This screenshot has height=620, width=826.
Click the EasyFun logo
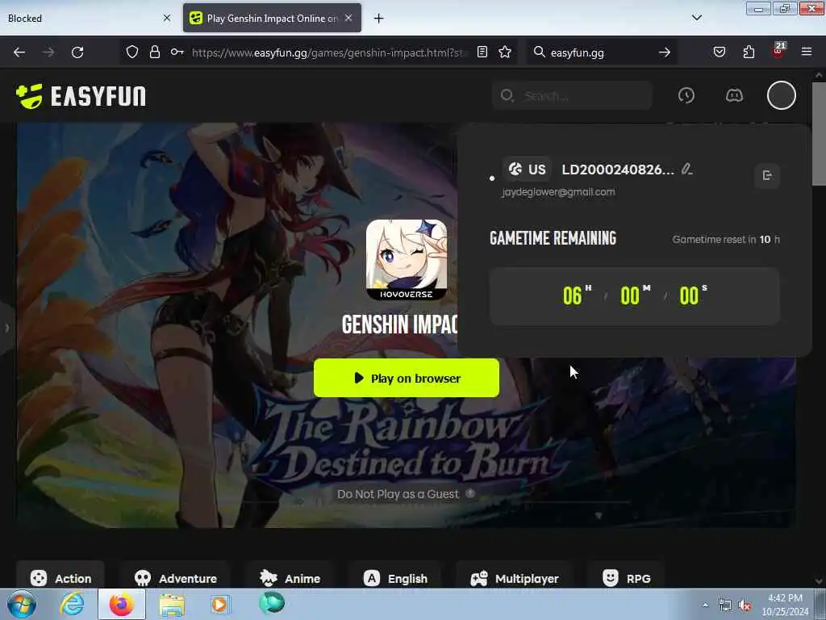click(81, 96)
